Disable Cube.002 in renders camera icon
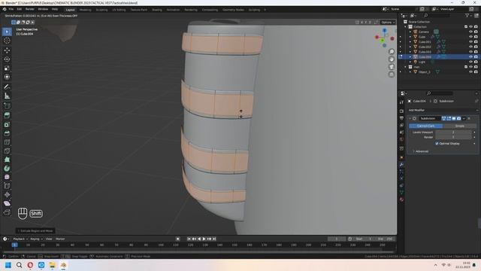This screenshot has height=271, width=481. pos(476,47)
